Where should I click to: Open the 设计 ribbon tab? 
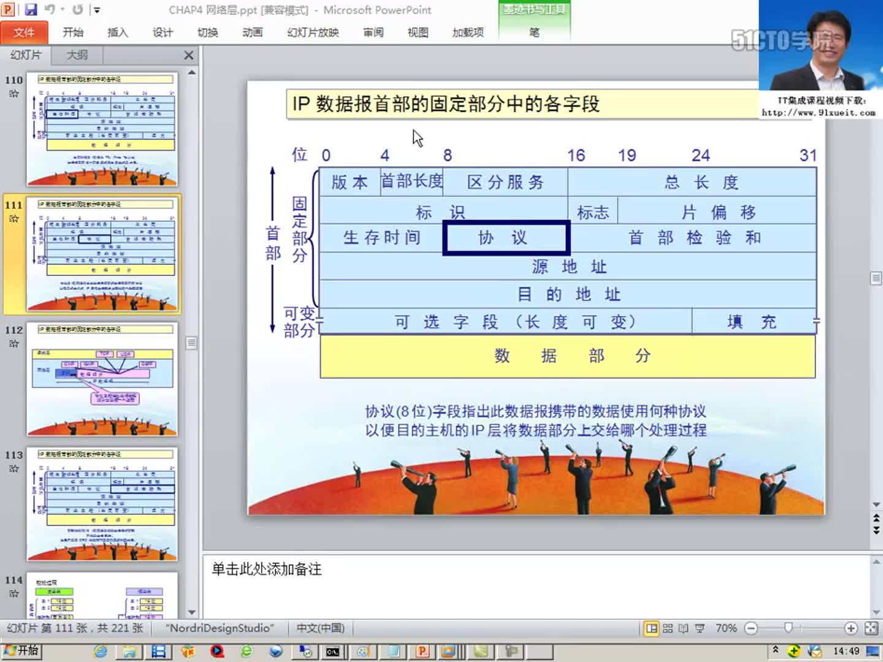[x=162, y=32]
